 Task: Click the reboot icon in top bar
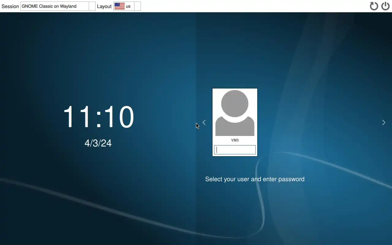374,6
